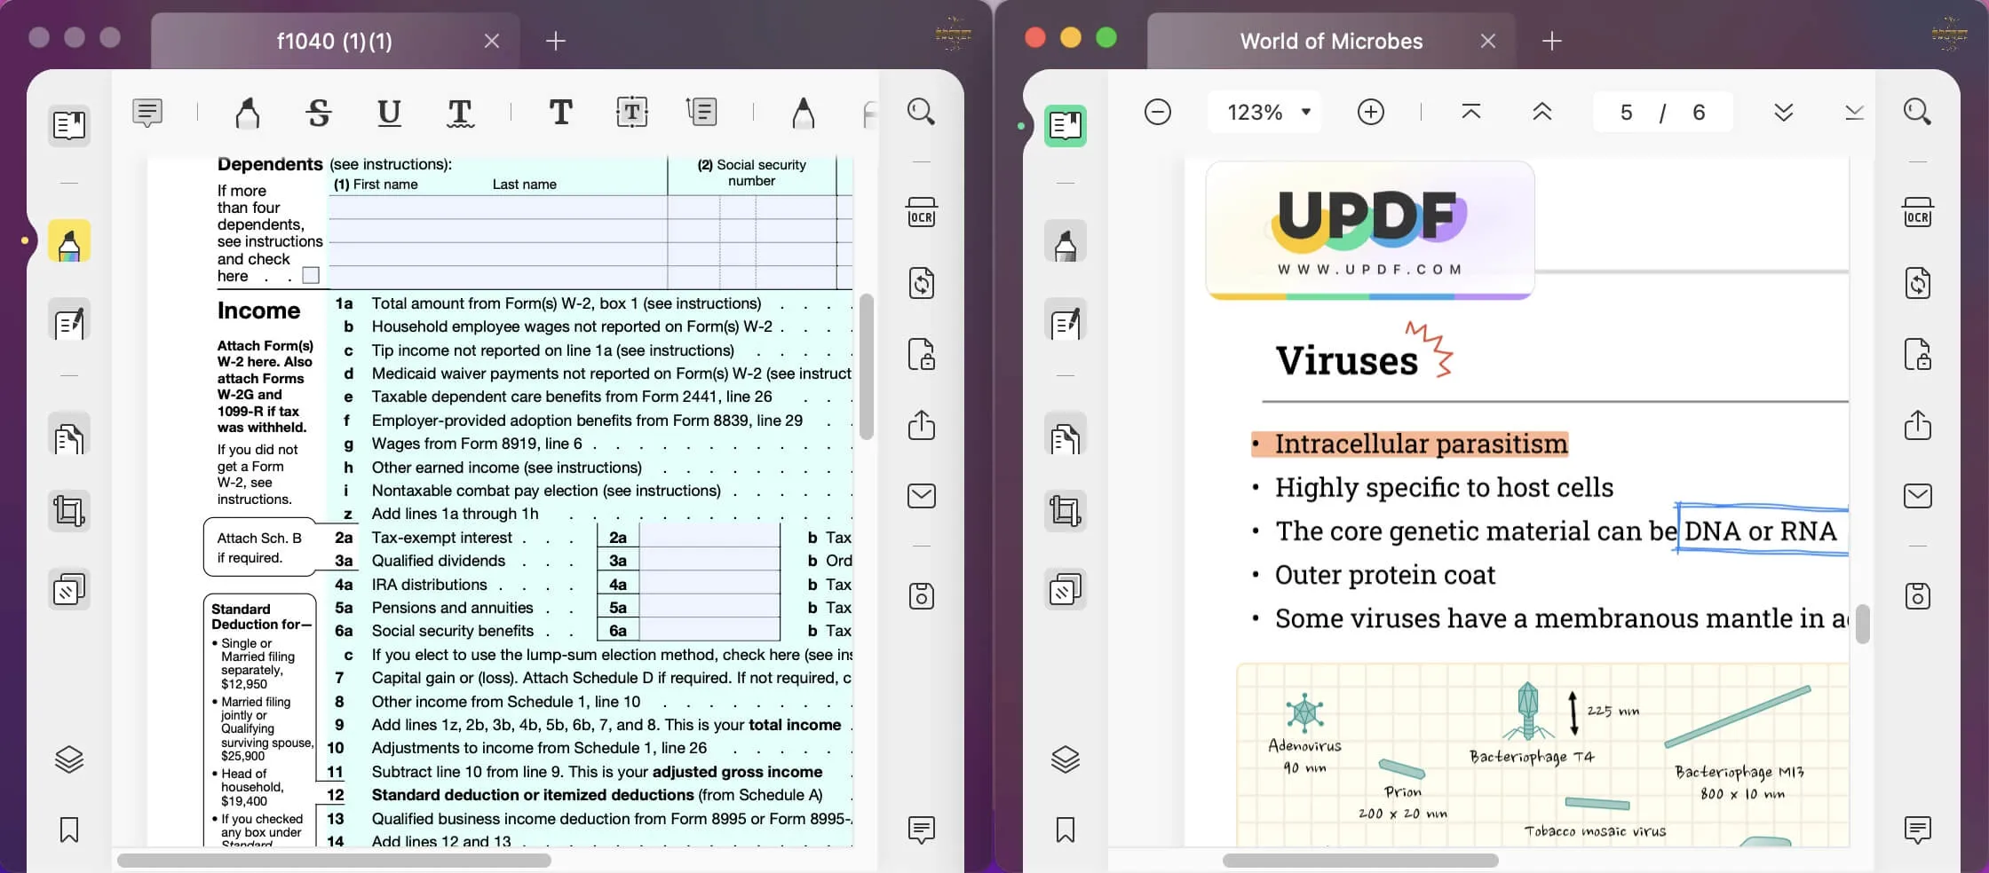Open Protect PDF in World of Microbes window
The height and width of the screenshot is (873, 1989).
pos(1918,354)
